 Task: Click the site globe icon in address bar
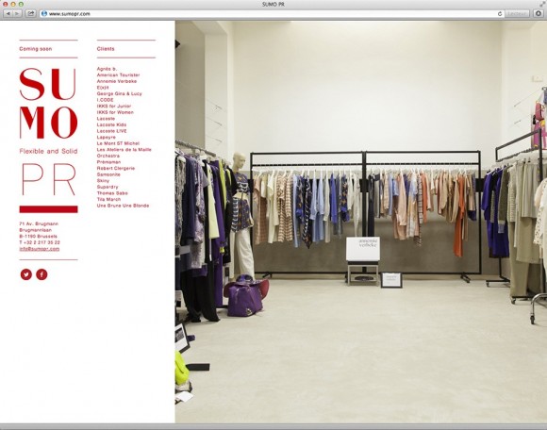click(44, 13)
